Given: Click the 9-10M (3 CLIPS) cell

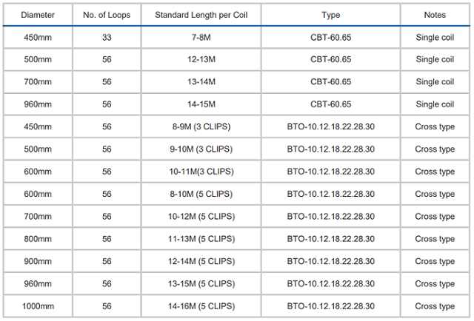Looking at the screenshot, I should tap(201, 149).
